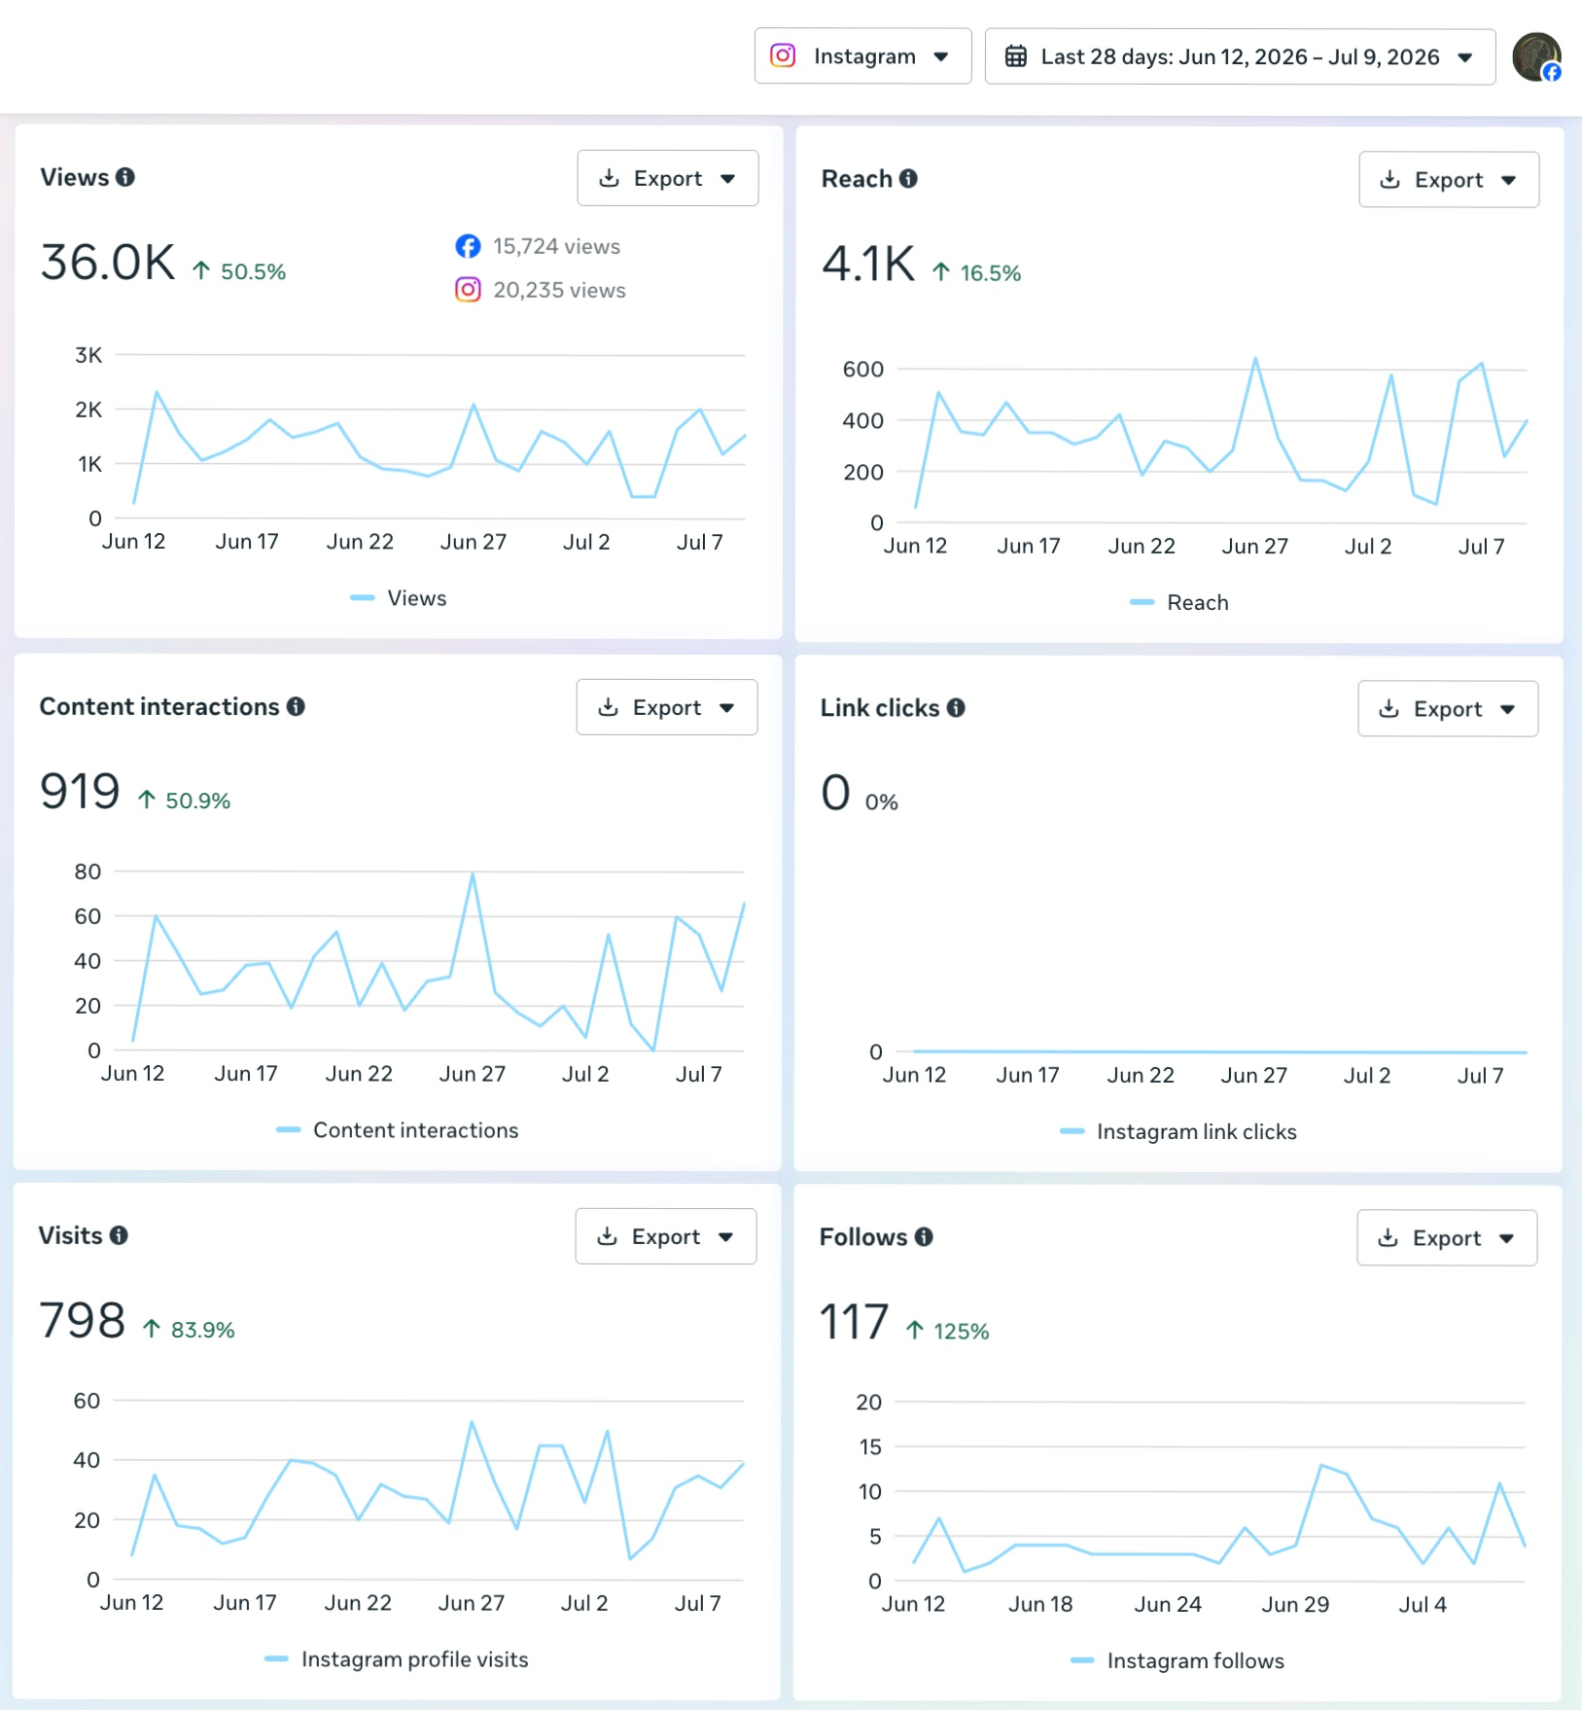Export the Reach chart data
This screenshot has width=1582, height=1710.
click(x=1449, y=180)
